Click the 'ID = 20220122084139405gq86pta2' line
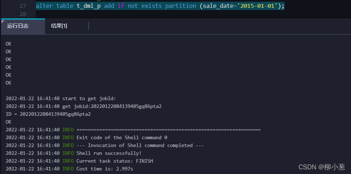This screenshot has height=174, width=351. (x=48, y=114)
